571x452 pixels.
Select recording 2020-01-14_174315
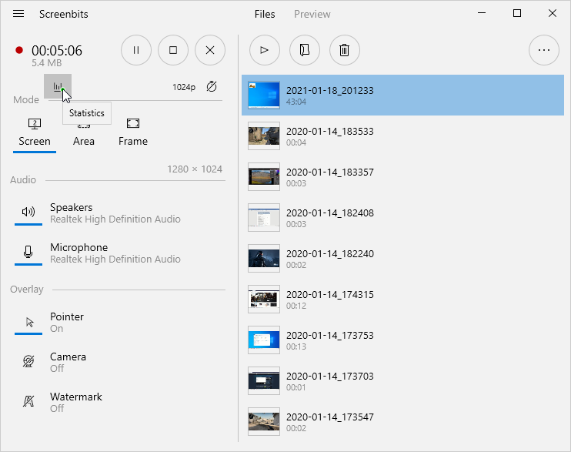pyautogui.click(x=402, y=300)
